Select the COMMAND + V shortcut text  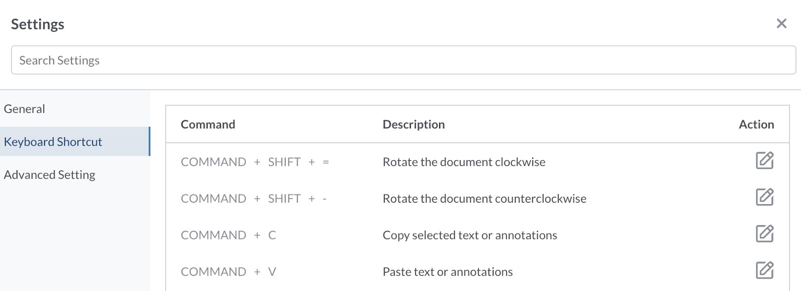pos(228,272)
